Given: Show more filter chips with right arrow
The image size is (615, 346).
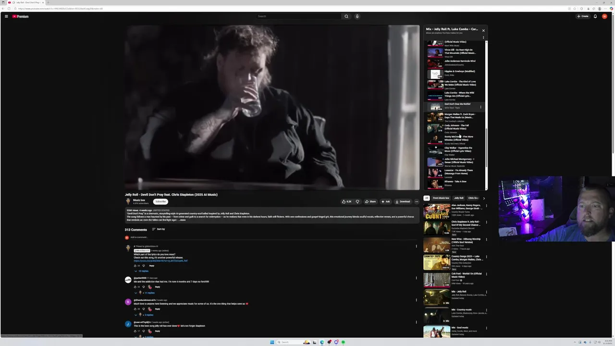Looking at the screenshot, I should [484, 198].
